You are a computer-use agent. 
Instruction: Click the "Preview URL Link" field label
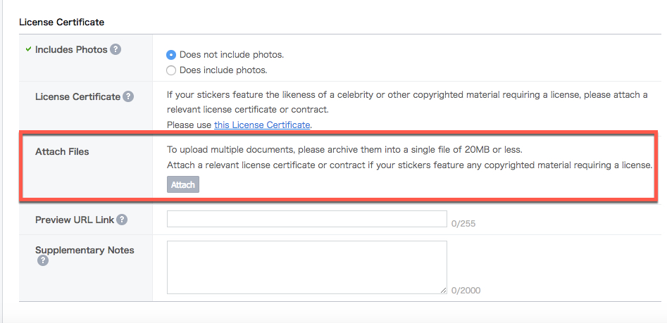tap(74, 220)
